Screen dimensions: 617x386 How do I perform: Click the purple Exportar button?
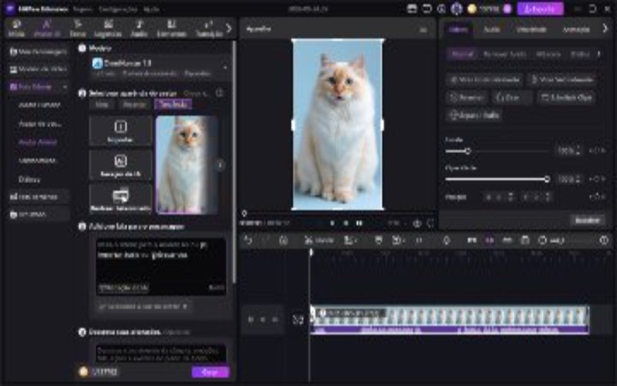tap(540, 8)
